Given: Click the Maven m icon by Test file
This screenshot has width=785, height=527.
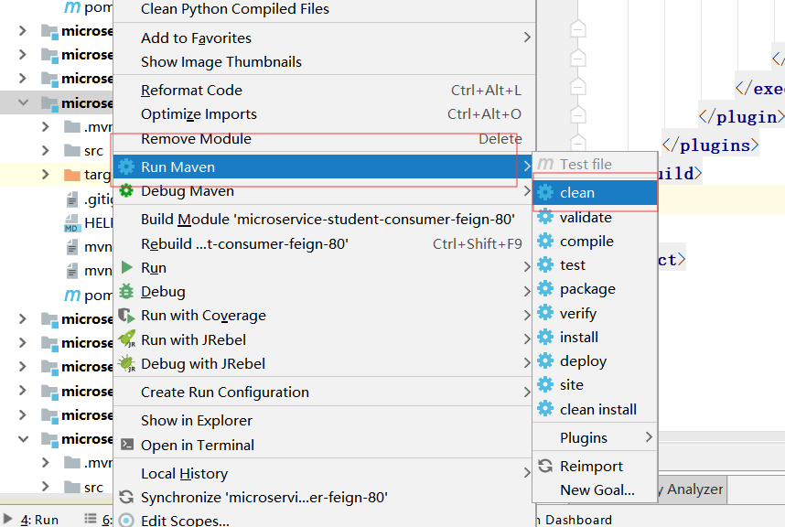Looking at the screenshot, I should [545, 164].
